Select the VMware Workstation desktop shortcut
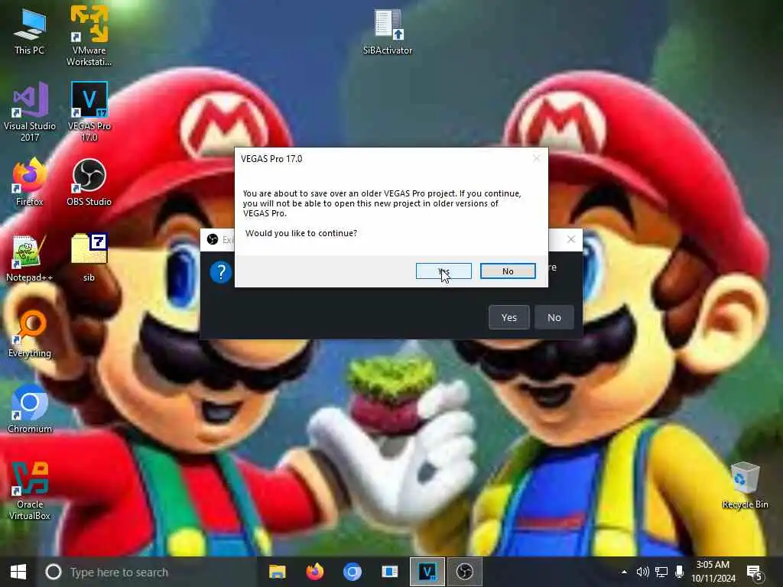 click(89, 36)
